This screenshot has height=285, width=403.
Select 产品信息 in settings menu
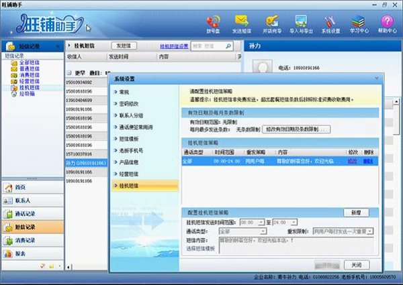129,162
